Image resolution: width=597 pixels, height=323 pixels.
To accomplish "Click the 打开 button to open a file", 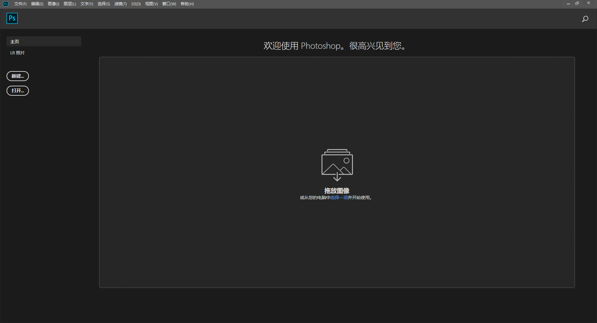I will pos(17,90).
